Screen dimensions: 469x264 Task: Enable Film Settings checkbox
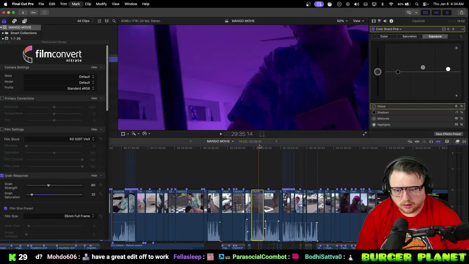click(2, 129)
